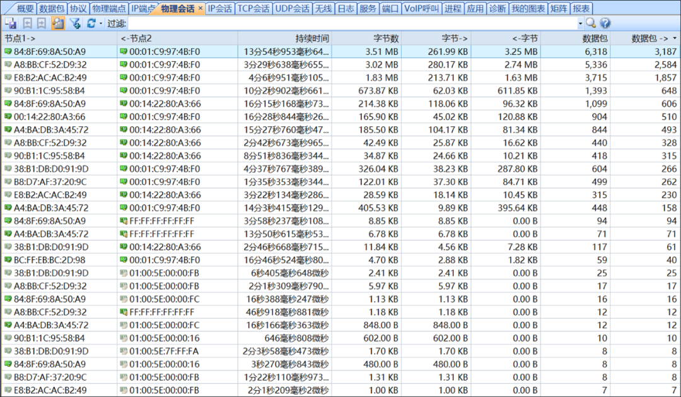Click the refresh icon on the toolbar

[90, 23]
